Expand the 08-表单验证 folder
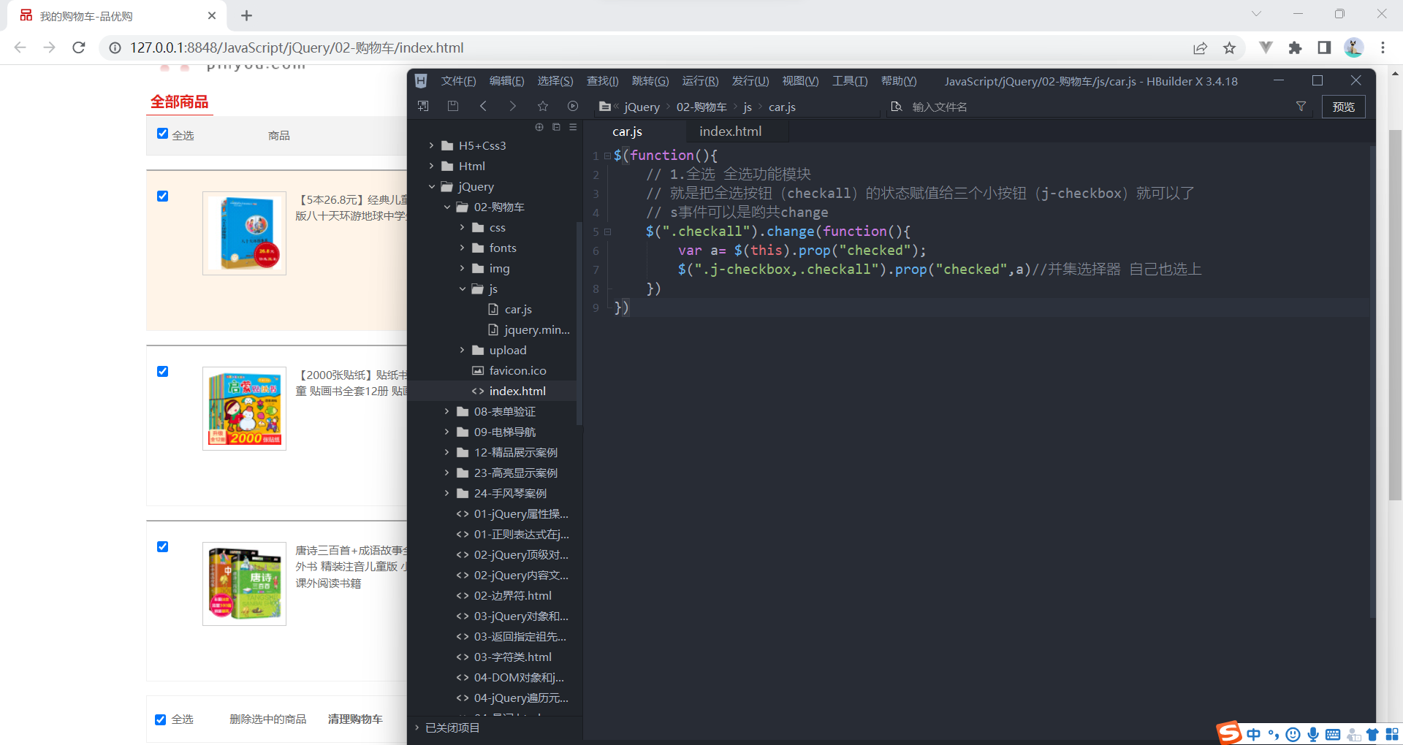 click(447, 411)
